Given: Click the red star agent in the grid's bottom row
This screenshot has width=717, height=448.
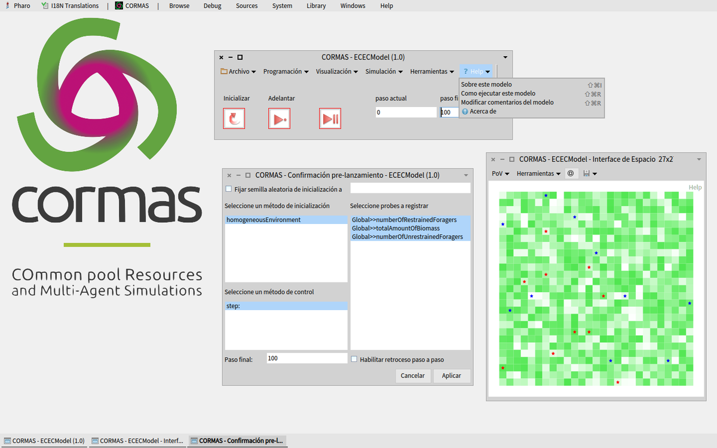Looking at the screenshot, I should tap(618, 382).
